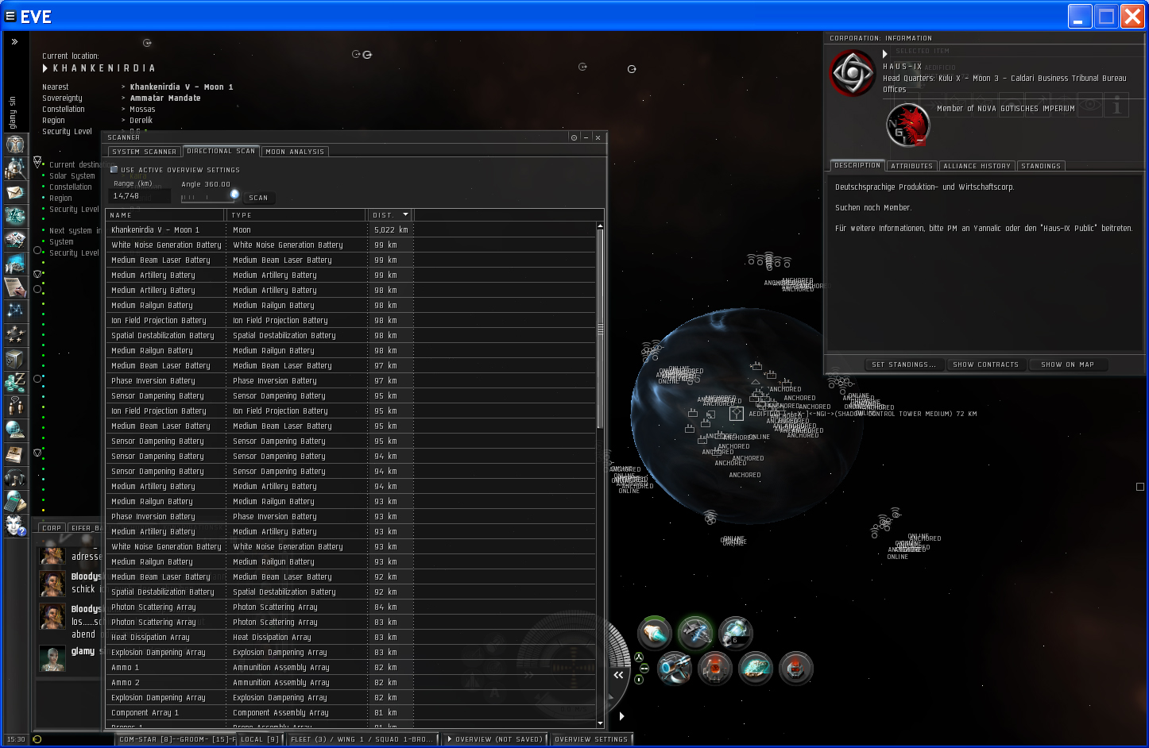Switch to the System Scanner tab
1149x748 pixels.
(x=144, y=152)
